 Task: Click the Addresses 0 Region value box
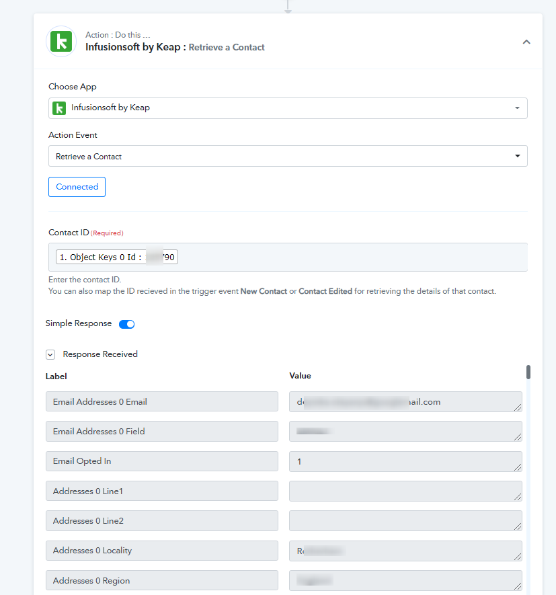405,580
